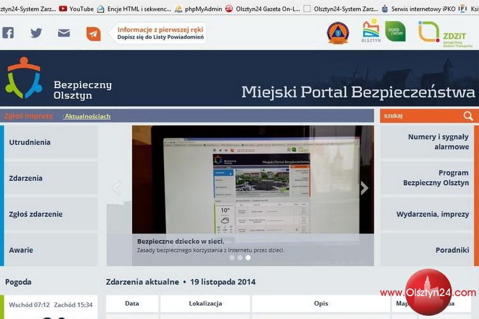Click the Opis column header

(321, 304)
